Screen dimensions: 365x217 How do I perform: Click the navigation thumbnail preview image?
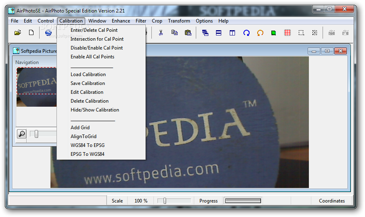click(37, 87)
